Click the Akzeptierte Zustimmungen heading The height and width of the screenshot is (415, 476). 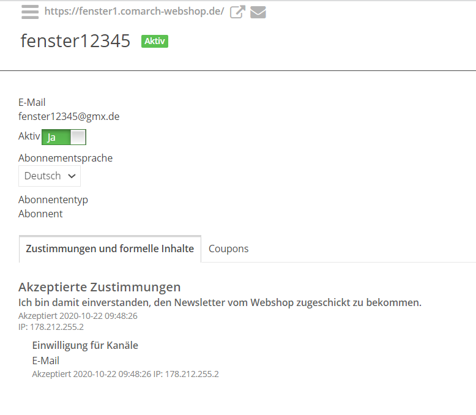(x=100, y=287)
